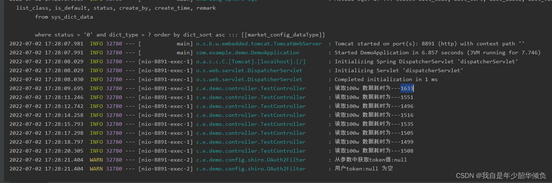Image resolution: width=552 pixels, height=183 pixels.
Task: Click the elapsed time value 1535
Action: pyautogui.click(x=407, y=124)
